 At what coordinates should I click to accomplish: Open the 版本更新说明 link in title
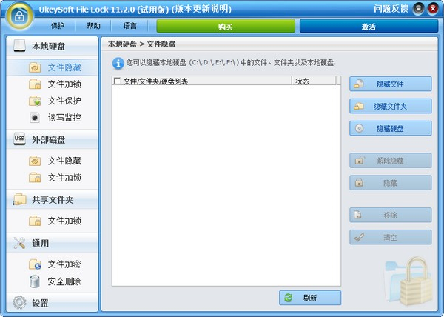(201, 9)
